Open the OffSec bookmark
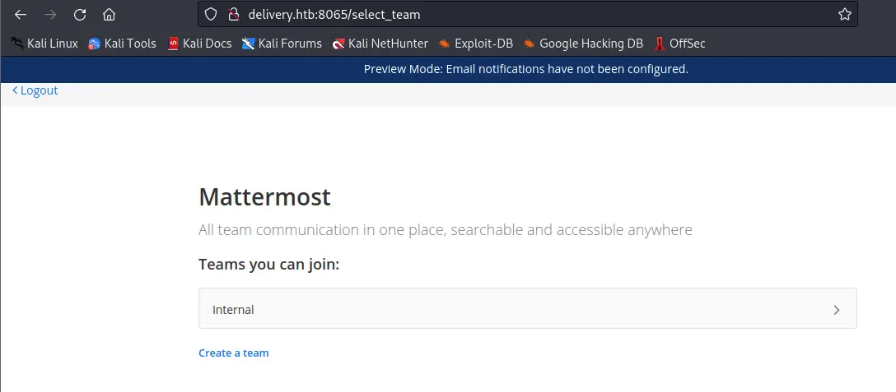This screenshot has height=392, width=896. (x=679, y=44)
